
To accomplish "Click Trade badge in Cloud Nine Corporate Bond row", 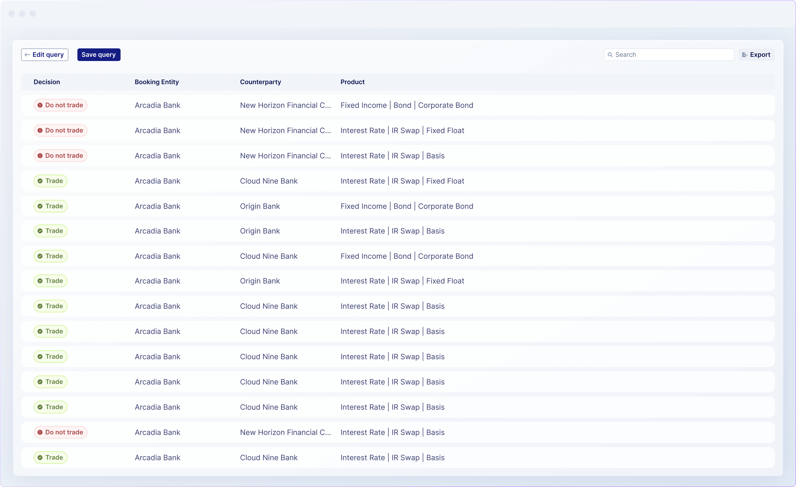I will (51, 256).
